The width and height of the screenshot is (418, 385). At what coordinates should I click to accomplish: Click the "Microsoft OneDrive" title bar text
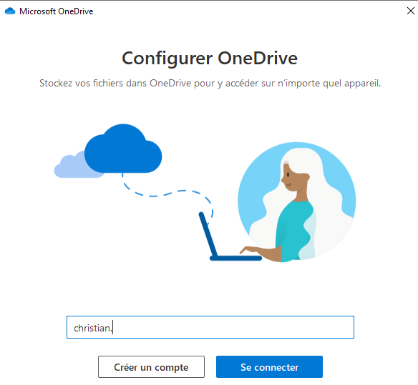click(57, 11)
